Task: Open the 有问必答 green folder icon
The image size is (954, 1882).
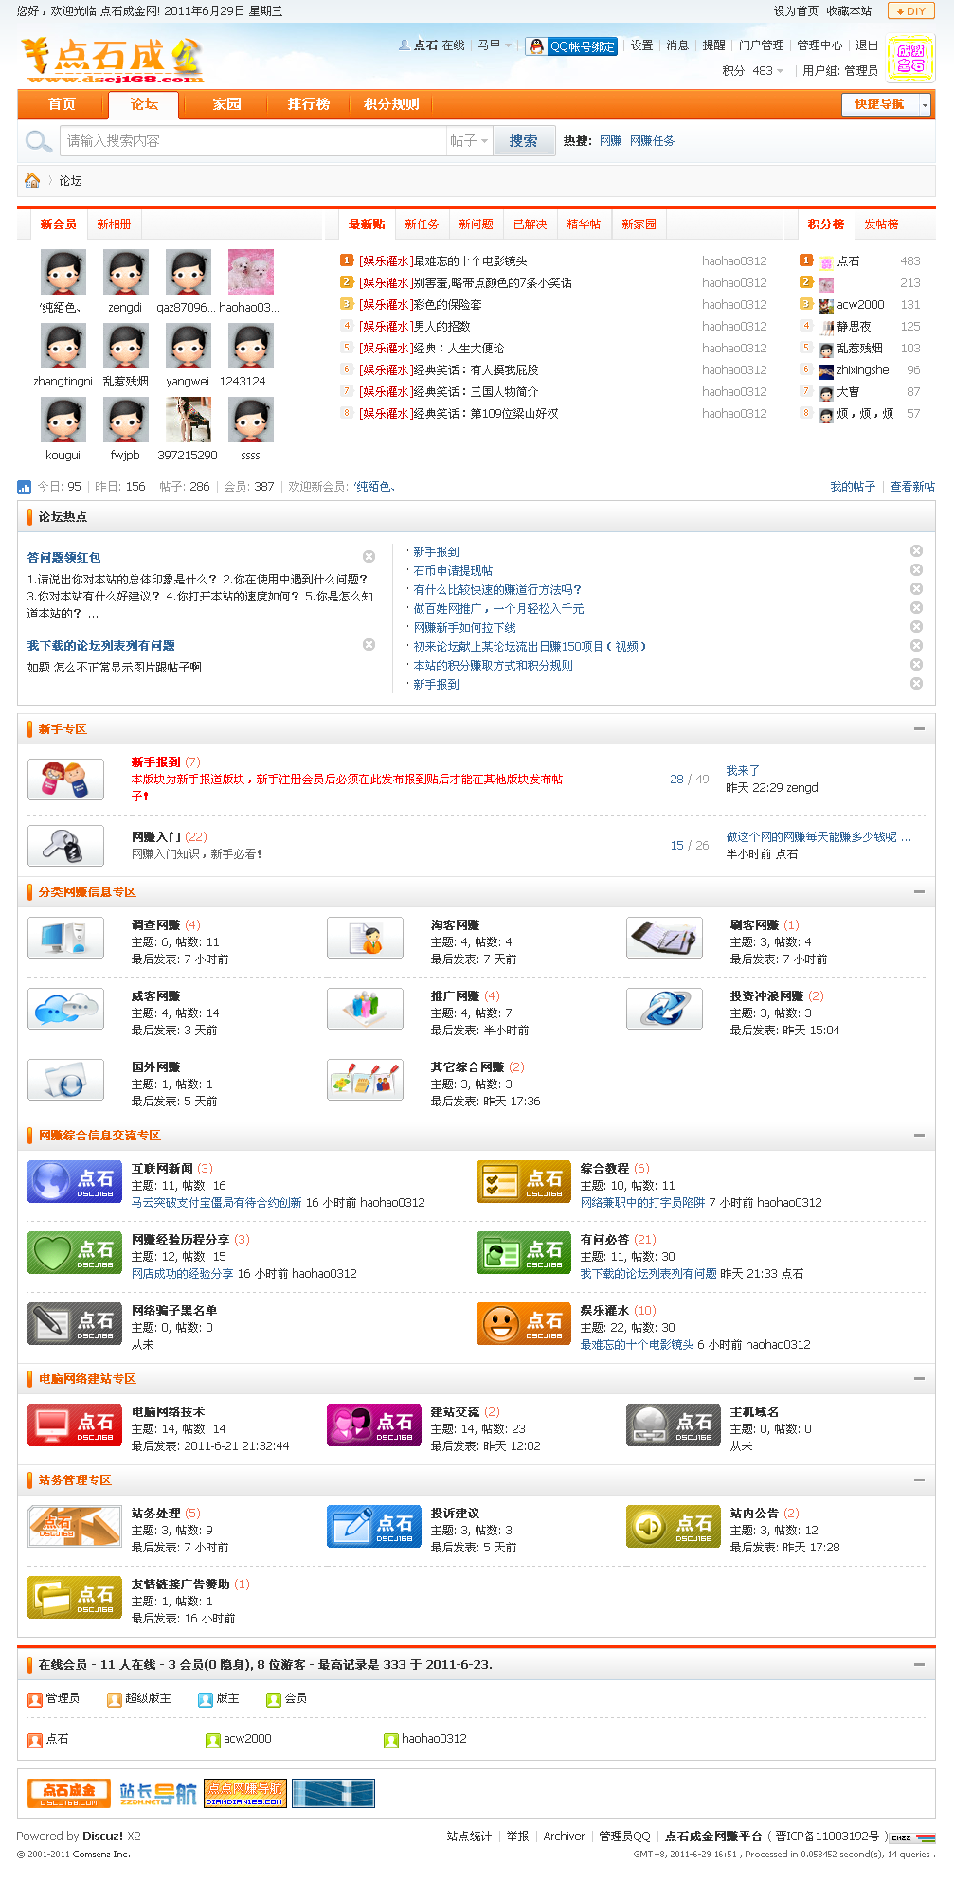Action: 524,1252
